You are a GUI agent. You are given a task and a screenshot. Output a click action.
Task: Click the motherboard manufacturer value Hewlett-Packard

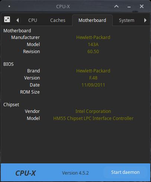[93, 38]
